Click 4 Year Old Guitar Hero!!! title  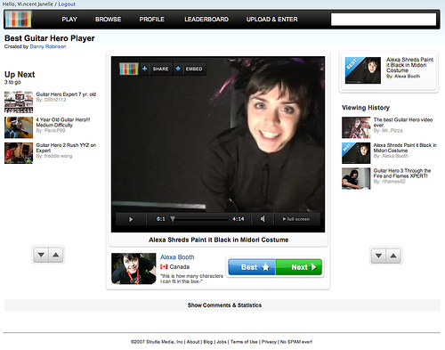[63, 122]
